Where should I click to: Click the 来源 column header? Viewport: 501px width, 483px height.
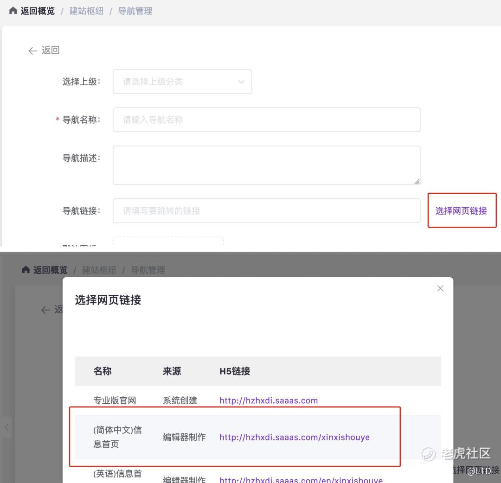coord(172,371)
